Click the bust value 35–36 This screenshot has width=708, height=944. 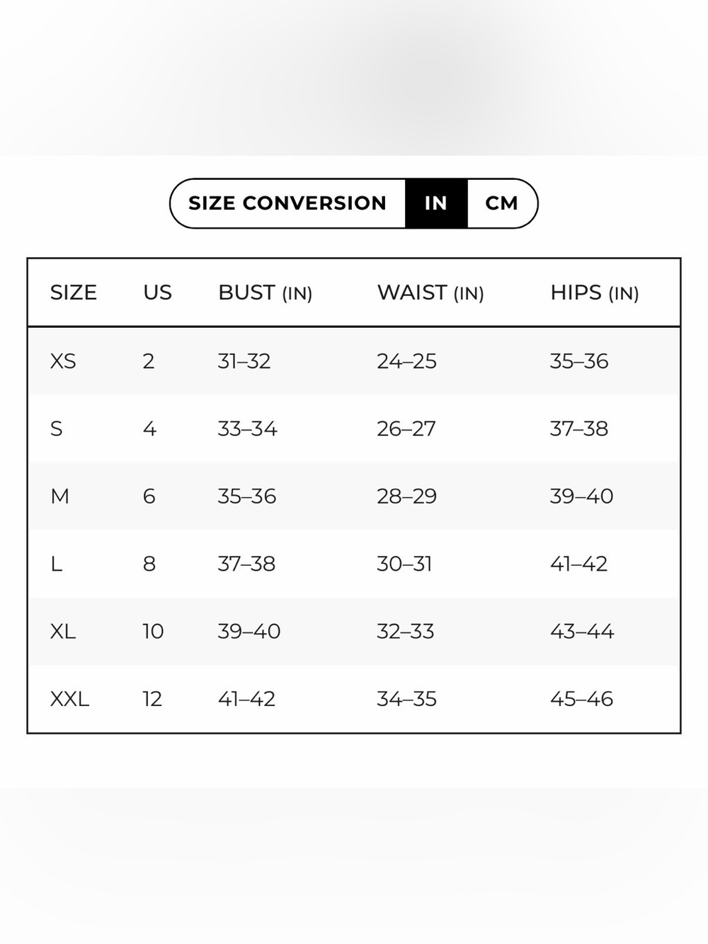click(x=247, y=496)
